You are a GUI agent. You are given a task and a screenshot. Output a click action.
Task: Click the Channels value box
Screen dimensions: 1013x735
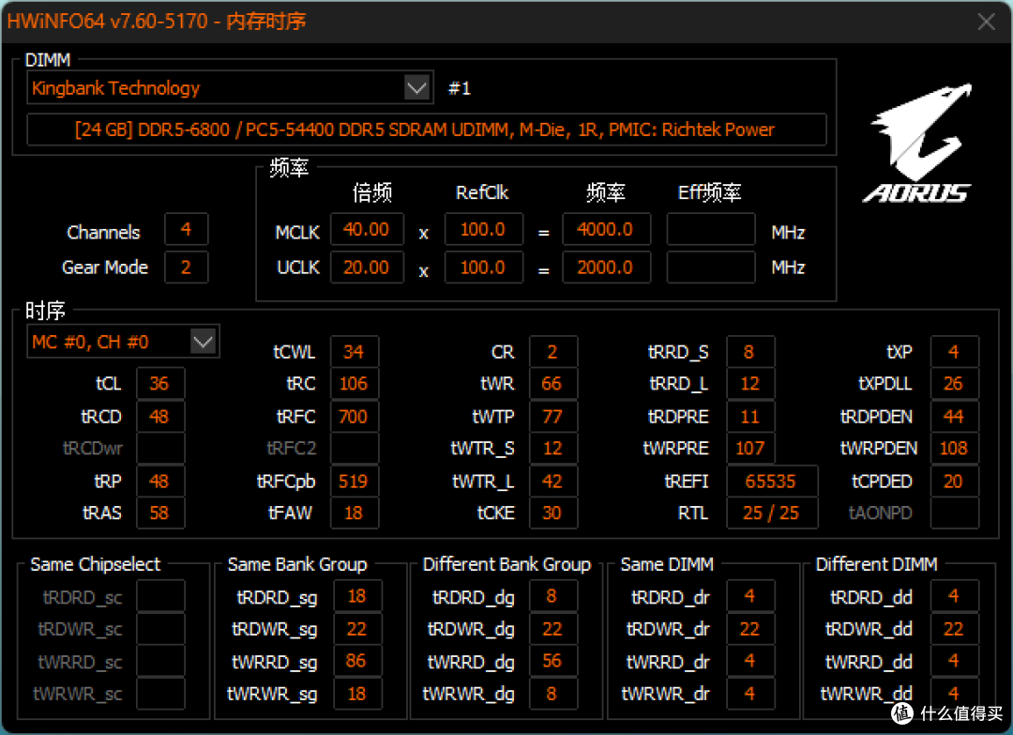(186, 230)
